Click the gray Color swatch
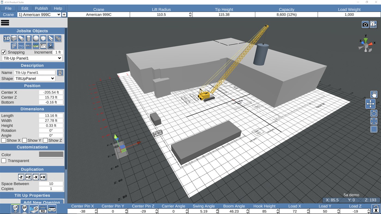The image size is (381, 214). pos(51,154)
